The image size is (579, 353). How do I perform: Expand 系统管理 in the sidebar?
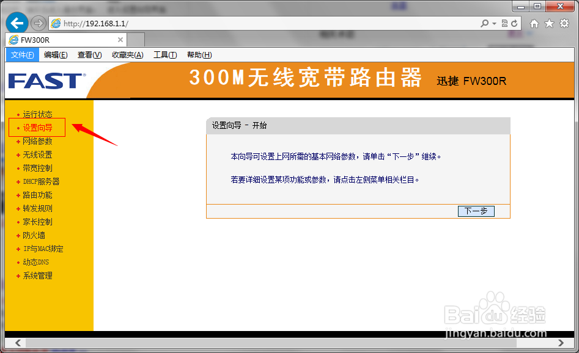point(37,275)
